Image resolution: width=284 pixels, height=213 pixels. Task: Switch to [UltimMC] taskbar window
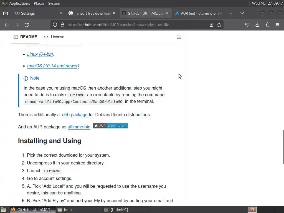pyautogui.click(x=126, y=210)
